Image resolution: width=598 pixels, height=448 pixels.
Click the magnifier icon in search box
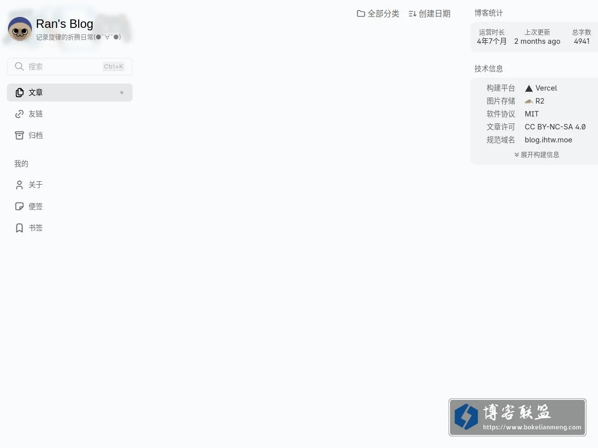(x=19, y=67)
